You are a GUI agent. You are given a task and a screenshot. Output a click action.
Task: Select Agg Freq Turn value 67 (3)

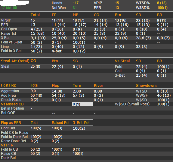[x=79, y=96]
